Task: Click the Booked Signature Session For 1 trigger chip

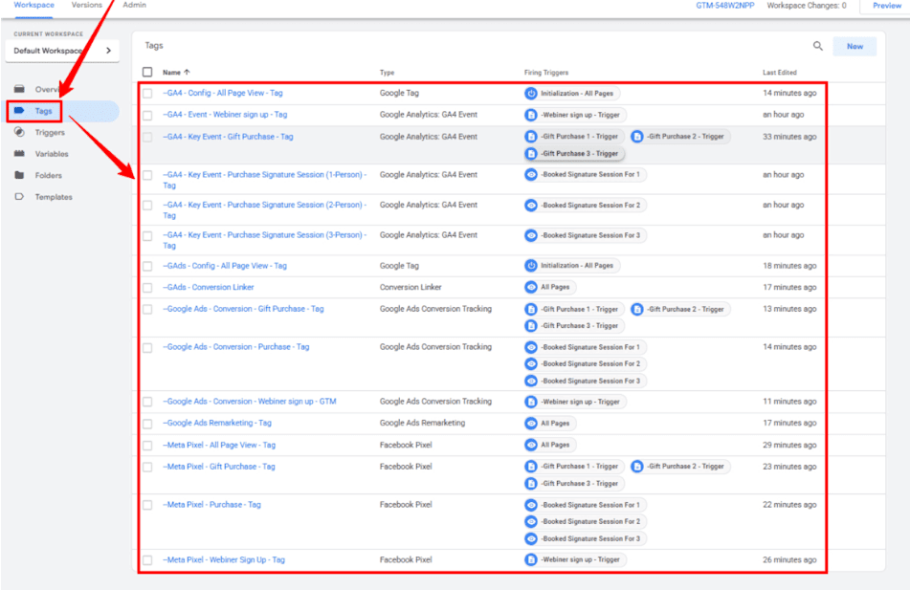Action: click(x=584, y=175)
